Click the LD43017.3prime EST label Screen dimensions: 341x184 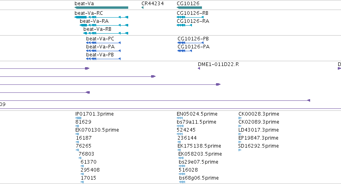tap(258, 130)
